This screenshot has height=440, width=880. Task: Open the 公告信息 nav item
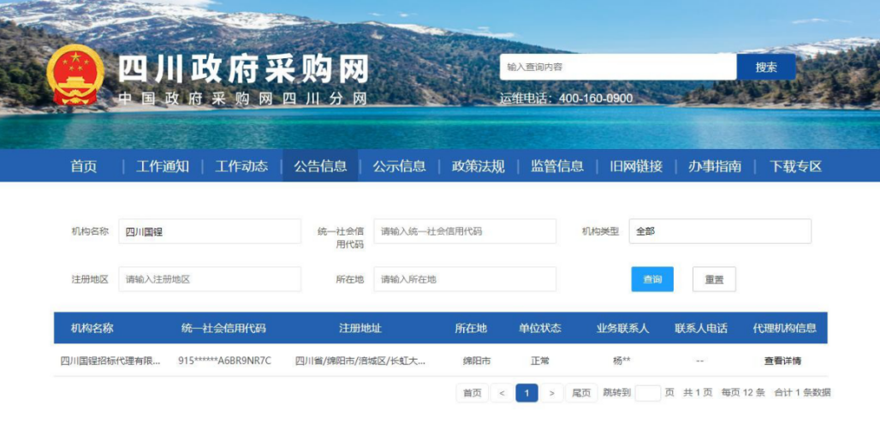tap(320, 166)
